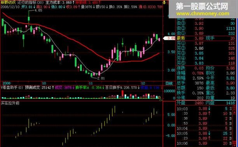The image size is (238, 147).
Task: Click the 100000 volume axis label
Action: click(x=170, y=91)
